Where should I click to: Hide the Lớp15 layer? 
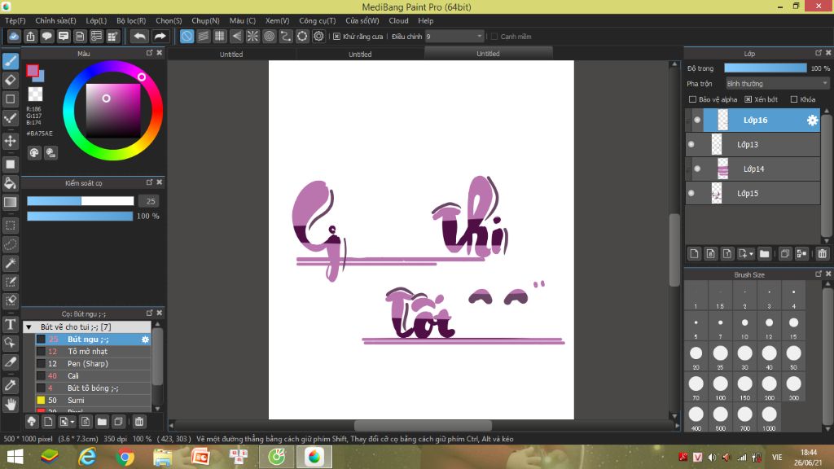pyautogui.click(x=691, y=194)
